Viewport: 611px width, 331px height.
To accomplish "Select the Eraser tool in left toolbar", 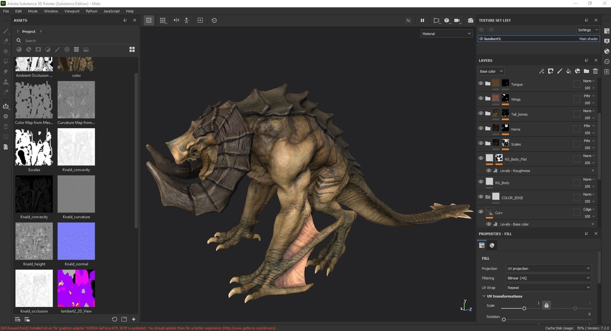I will 6,41.
